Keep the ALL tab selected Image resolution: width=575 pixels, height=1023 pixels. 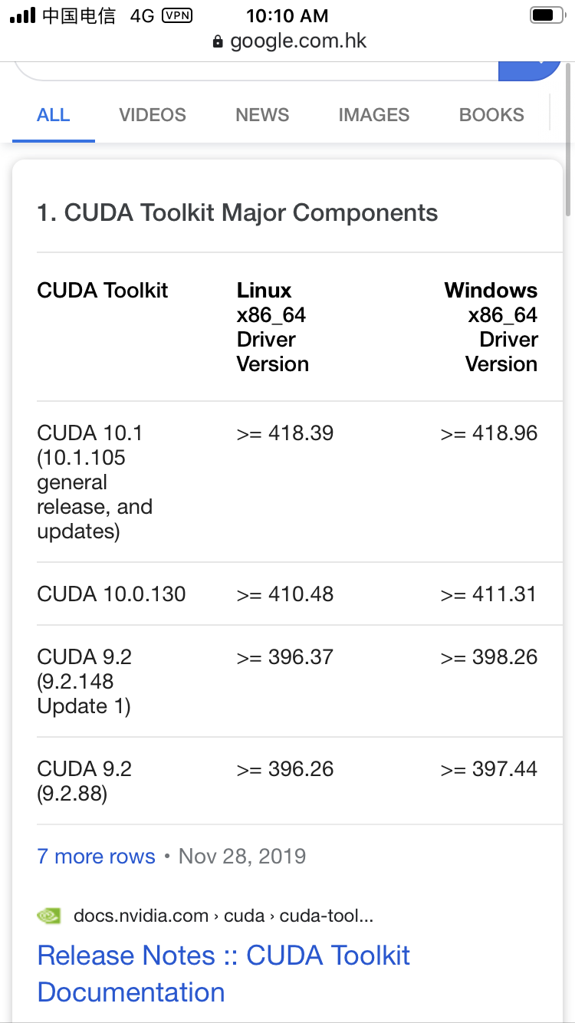(53, 114)
